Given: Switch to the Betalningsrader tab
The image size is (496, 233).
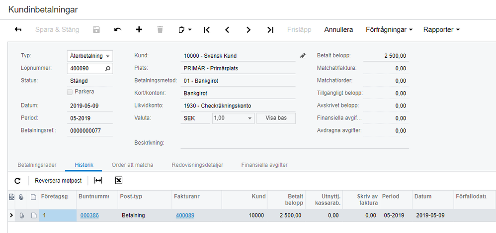Looking at the screenshot, I should coord(37,165).
